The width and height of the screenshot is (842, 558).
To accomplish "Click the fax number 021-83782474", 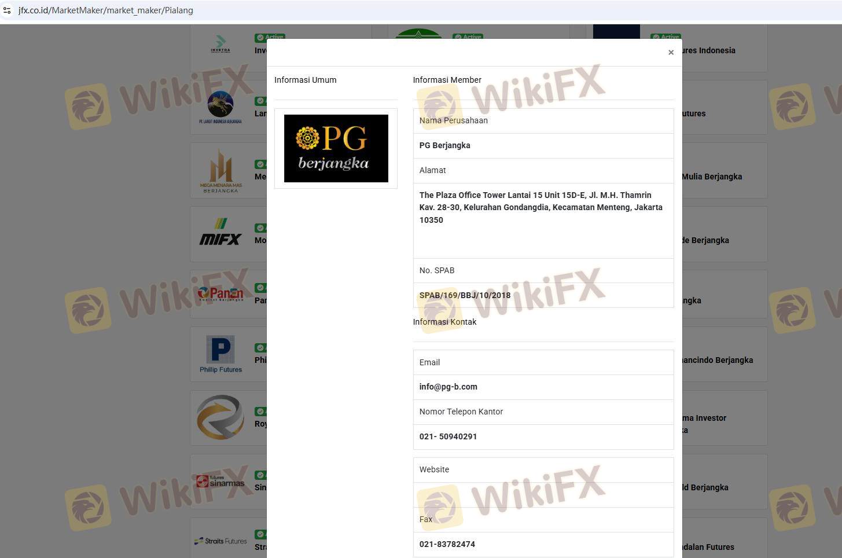I will coord(447,544).
